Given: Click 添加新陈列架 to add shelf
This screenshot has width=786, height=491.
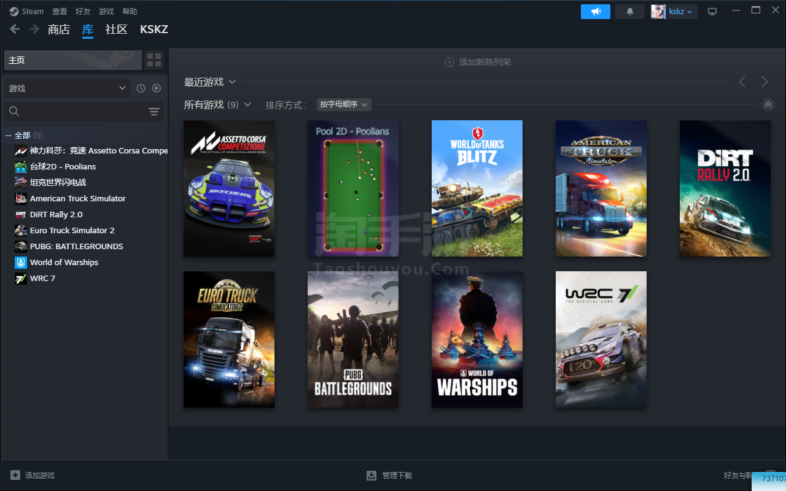Looking at the screenshot, I should coord(478,62).
